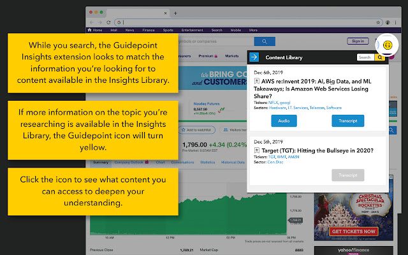Screen dimensions: 408x255
Task: Click the TGT ticker link
Action: point(272,157)
